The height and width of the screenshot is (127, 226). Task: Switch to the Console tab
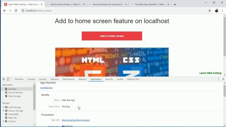point(31,79)
